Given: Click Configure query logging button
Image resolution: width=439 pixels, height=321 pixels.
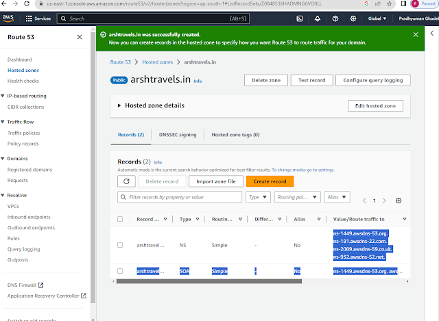Looking at the screenshot, I should pyautogui.click(x=373, y=80).
